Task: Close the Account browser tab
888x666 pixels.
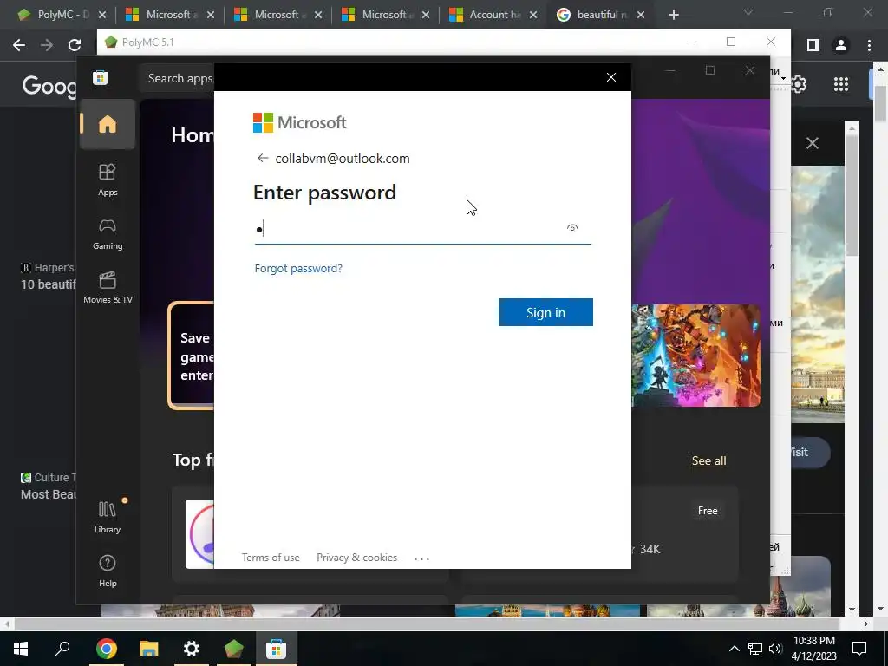Action: (533, 16)
